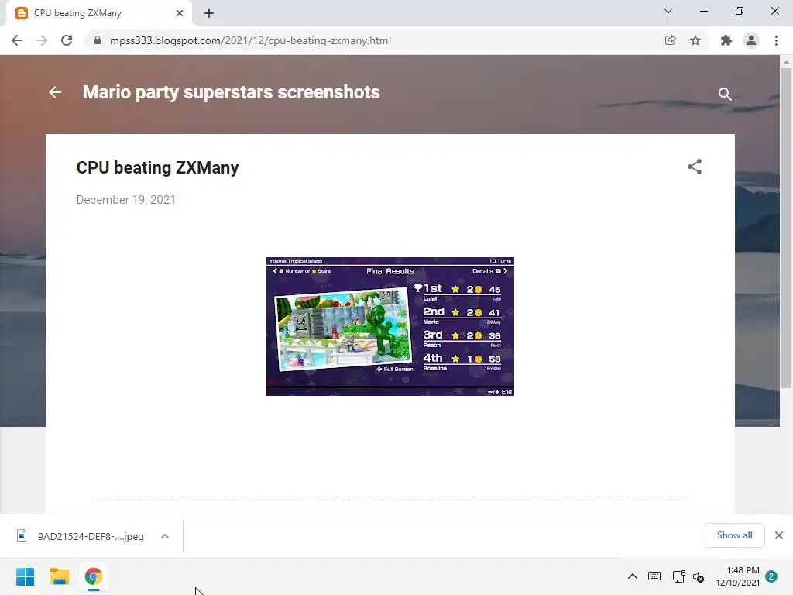Share the post via the share icon
793x595 pixels.
(695, 167)
